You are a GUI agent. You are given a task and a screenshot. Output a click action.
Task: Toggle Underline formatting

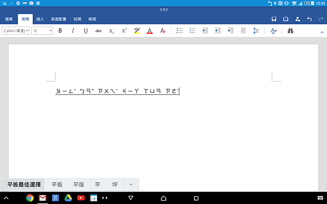[x=86, y=31]
